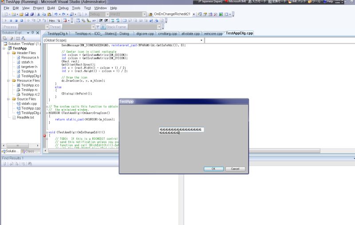This screenshot has height=225, width=355.
Task: Click the Toolbox hammer-wrench icon
Action: coord(215,14)
